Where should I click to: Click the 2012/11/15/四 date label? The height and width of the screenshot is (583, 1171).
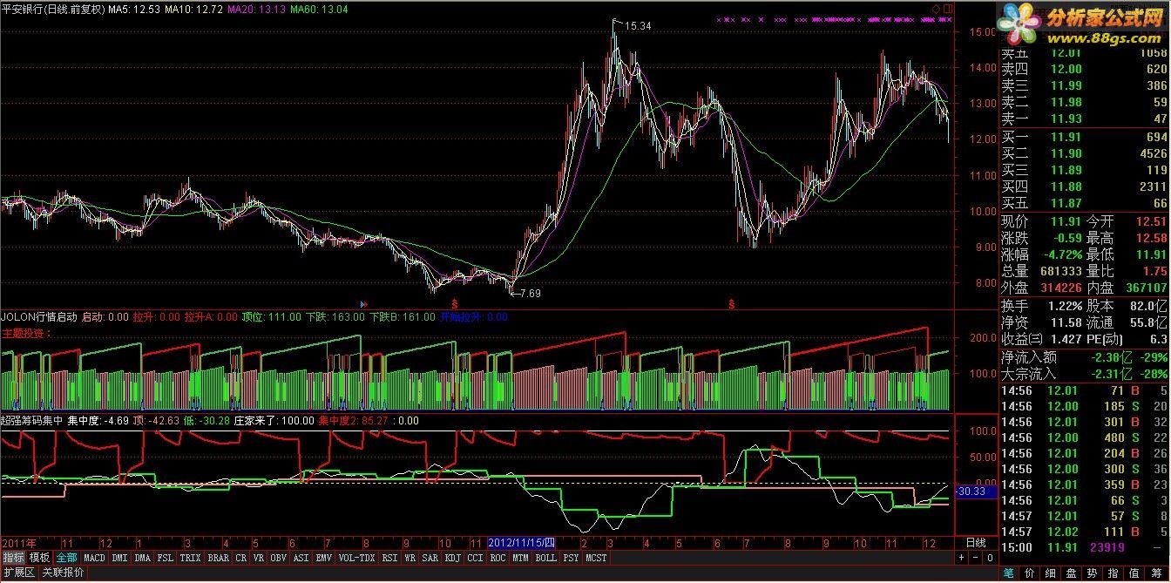point(521,543)
